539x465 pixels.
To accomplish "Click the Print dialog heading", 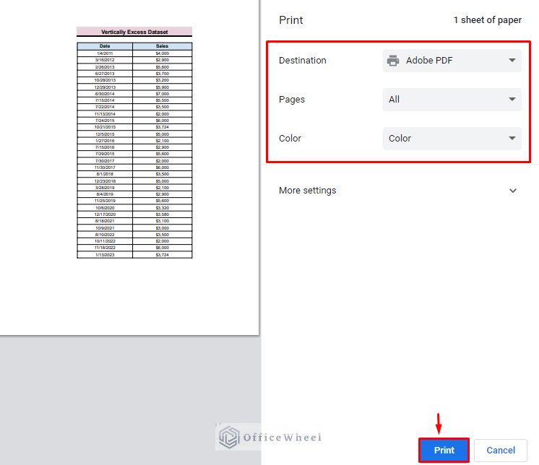I will pos(291,20).
